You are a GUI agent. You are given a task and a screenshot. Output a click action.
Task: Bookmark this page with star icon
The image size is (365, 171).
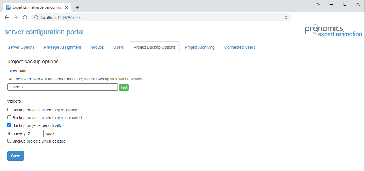[x=286, y=17]
